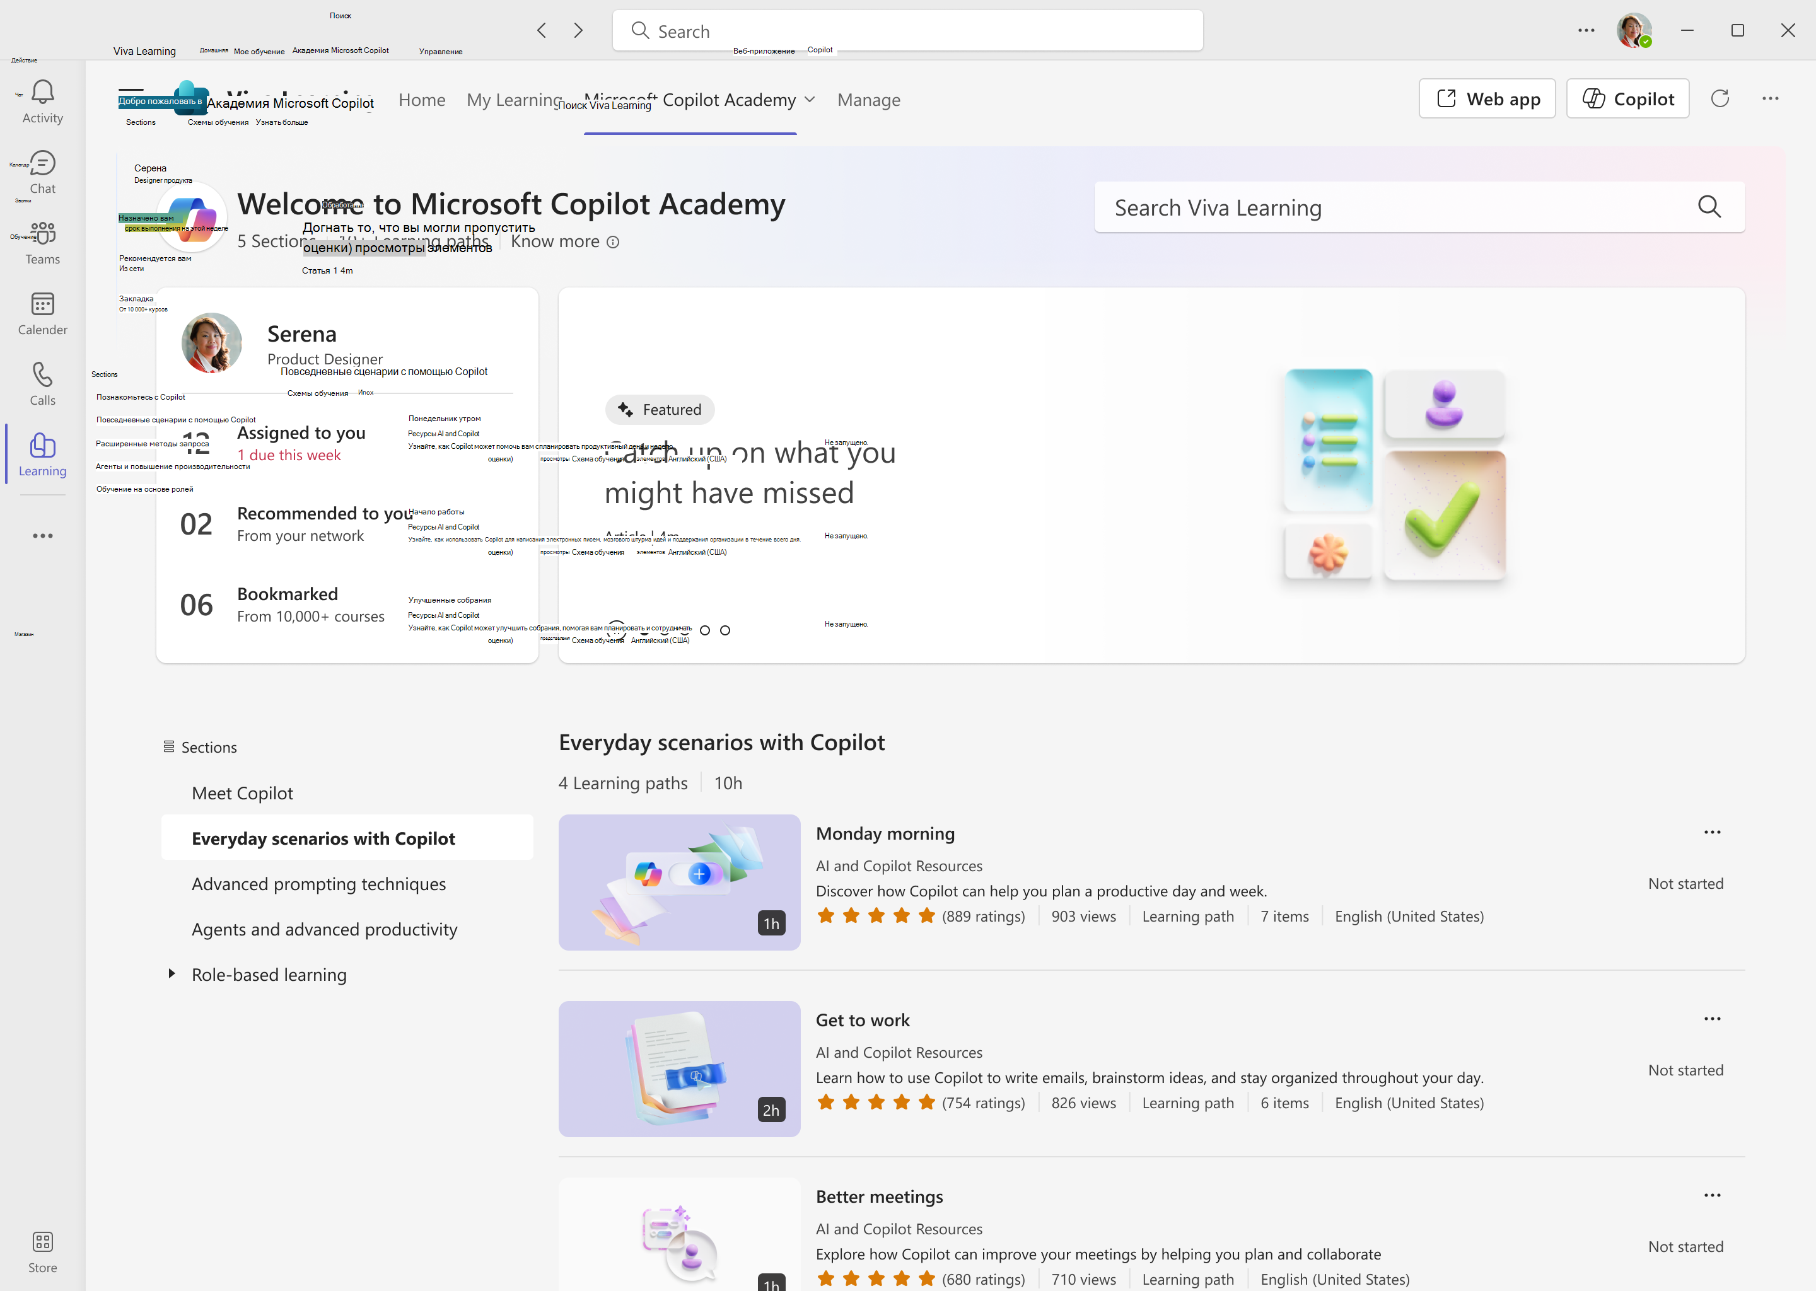Go forward with the right arrow
The width and height of the screenshot is (1816, 1291).
(578, 30)
